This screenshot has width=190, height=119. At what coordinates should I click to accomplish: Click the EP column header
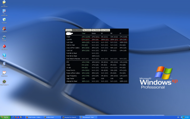click(102, 33)
